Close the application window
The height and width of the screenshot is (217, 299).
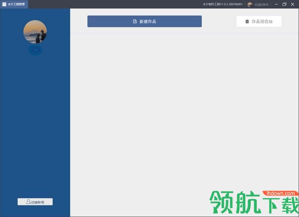(293, 4)
